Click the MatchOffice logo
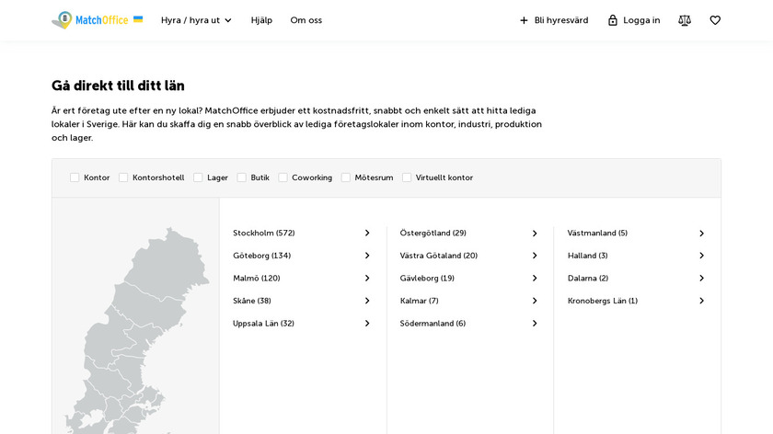The image size is (773, 434). (90, 19)
